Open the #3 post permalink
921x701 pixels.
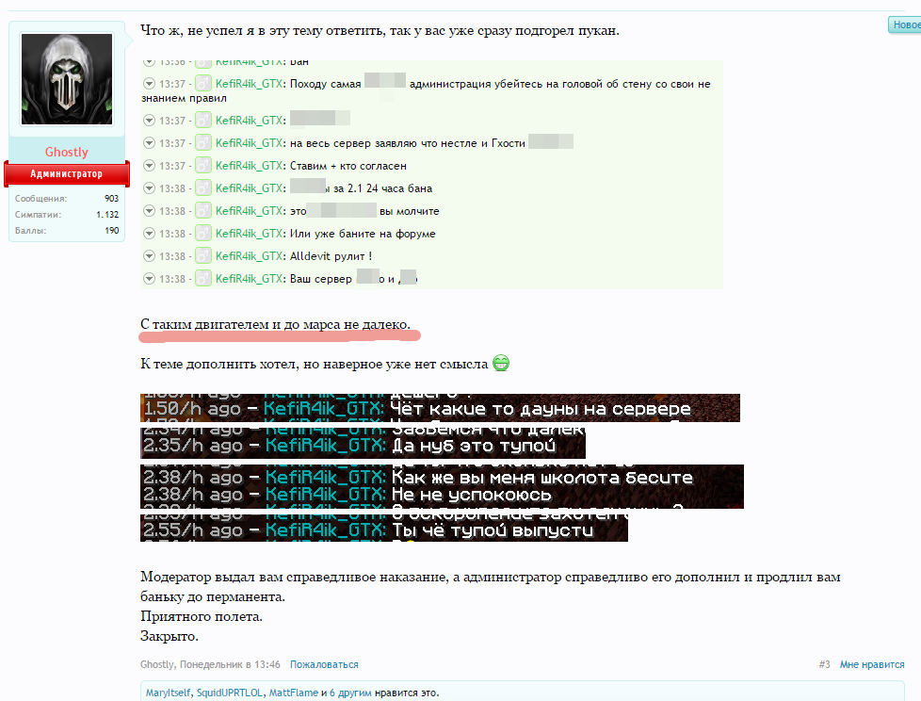point(825,664)
